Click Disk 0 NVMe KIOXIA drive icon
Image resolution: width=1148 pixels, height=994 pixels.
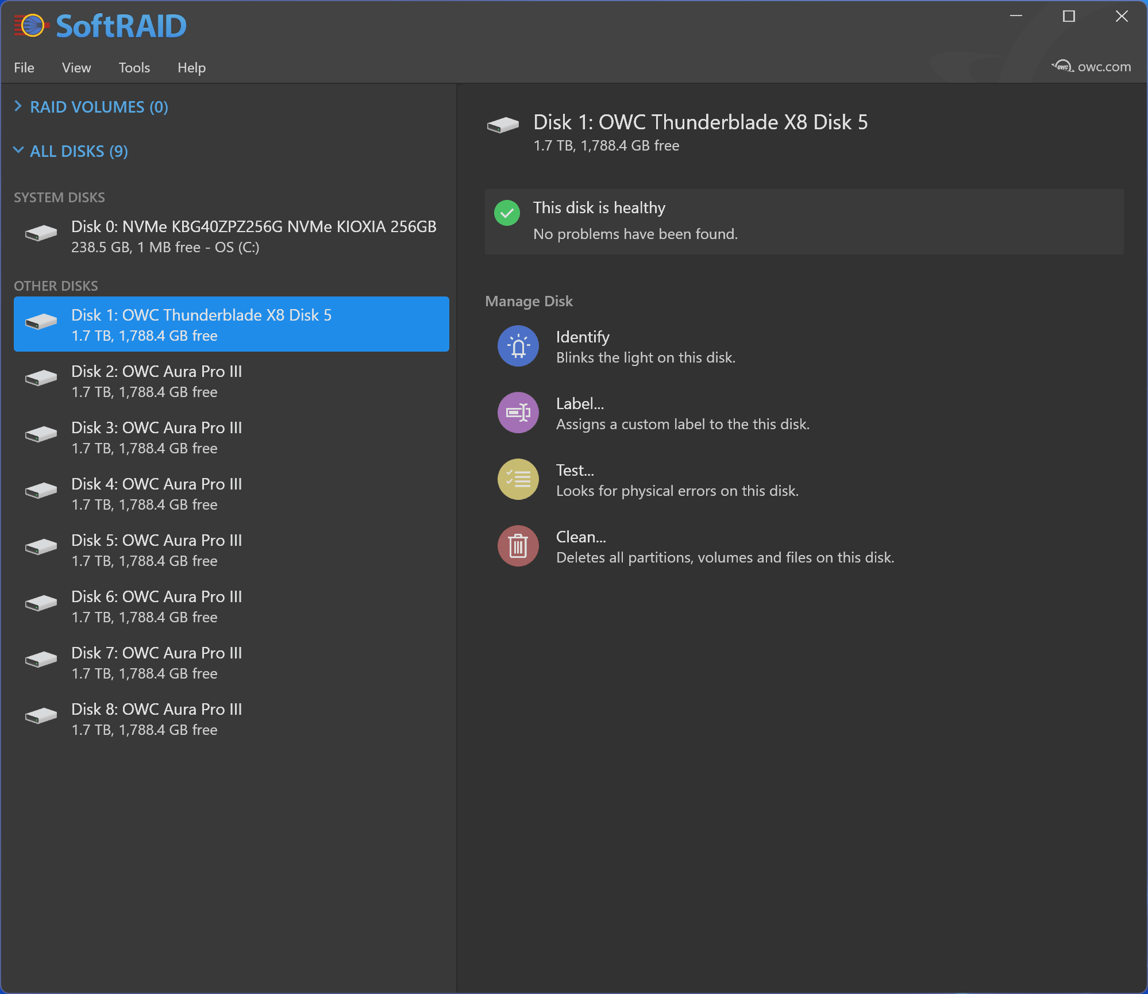tap(41, 233)
